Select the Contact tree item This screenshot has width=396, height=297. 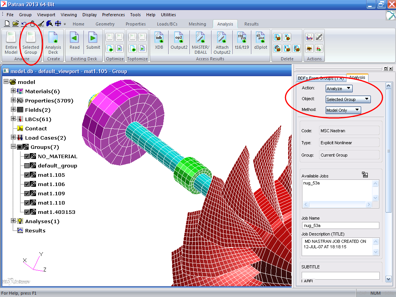[x=36, y=128]
